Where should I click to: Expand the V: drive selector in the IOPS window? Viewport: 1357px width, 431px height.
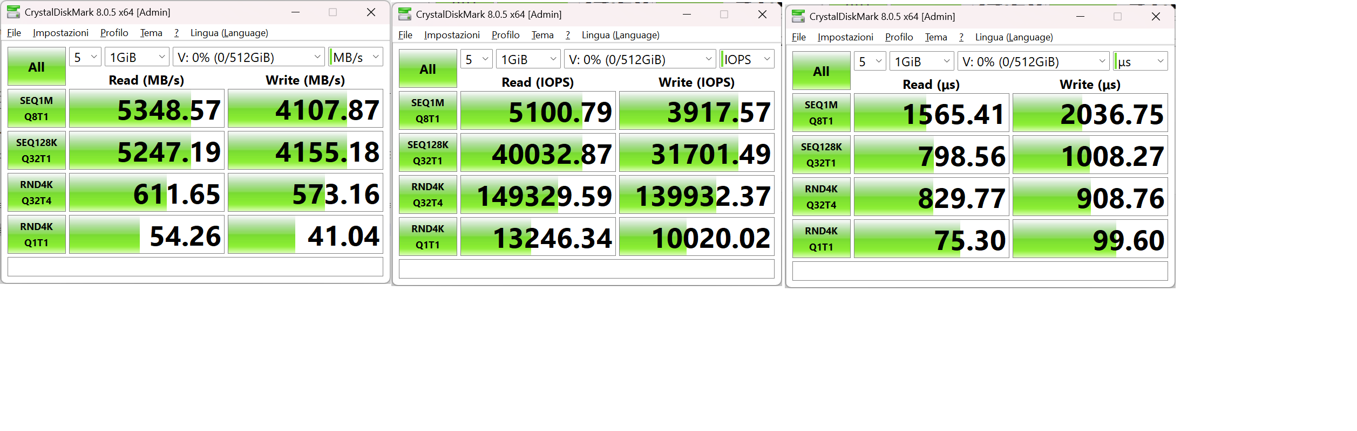(x=640, y=59)
